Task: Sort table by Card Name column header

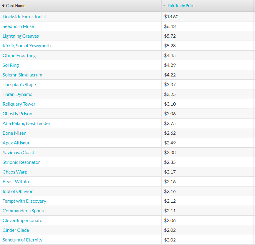Action: (x=81, y=6)
